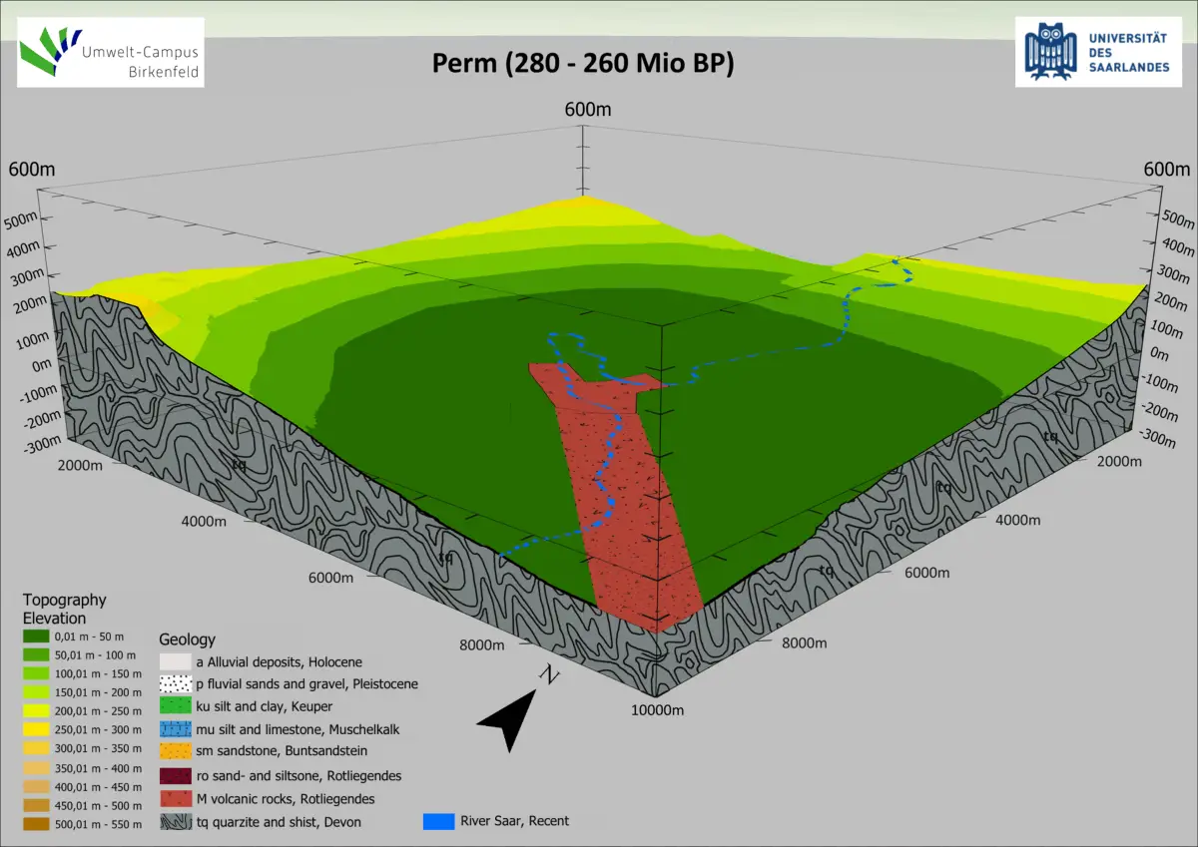Click the Devon quarzite and shist symbol

pos(175,822)
